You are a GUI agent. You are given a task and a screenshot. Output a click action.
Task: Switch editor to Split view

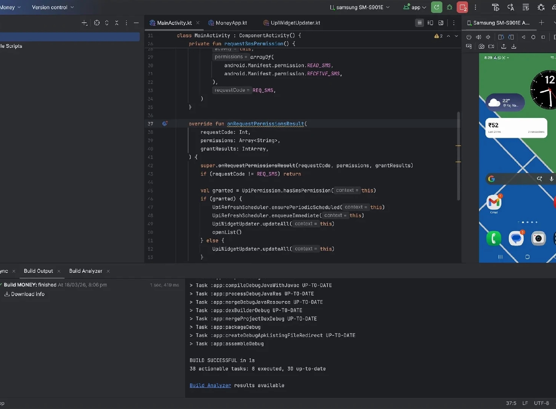430,23
